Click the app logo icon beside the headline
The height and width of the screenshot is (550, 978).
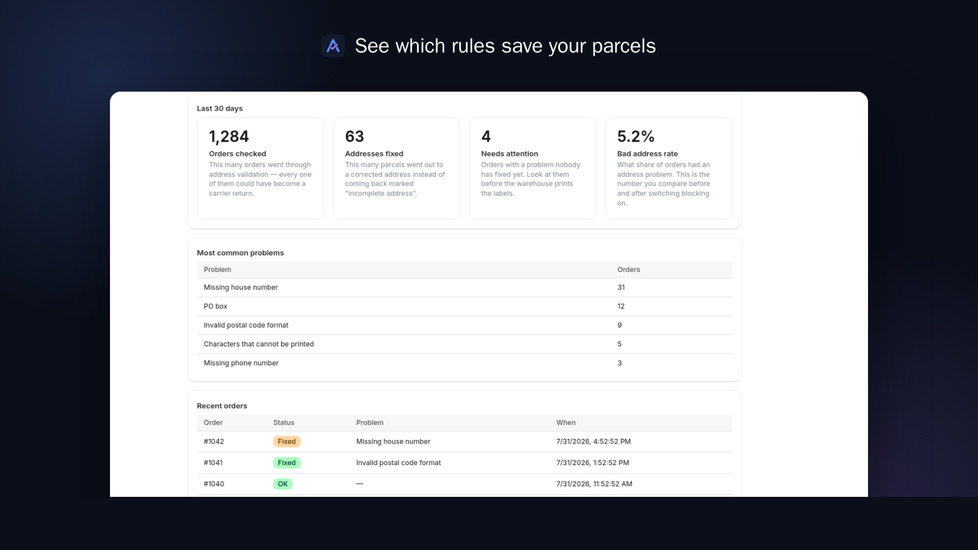click(x=333, y=46)
